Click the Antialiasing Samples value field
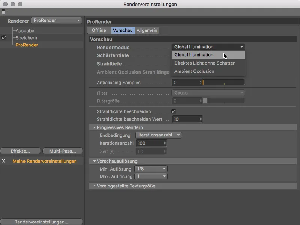 (186, 82)
